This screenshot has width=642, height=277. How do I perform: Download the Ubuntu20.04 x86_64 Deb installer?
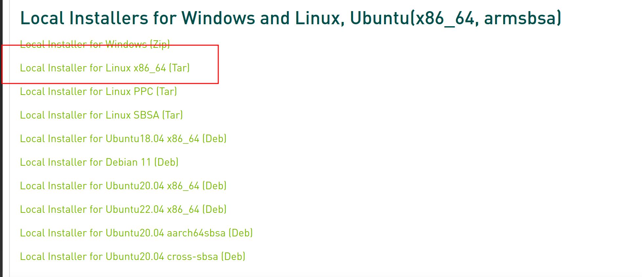(123, 186)
